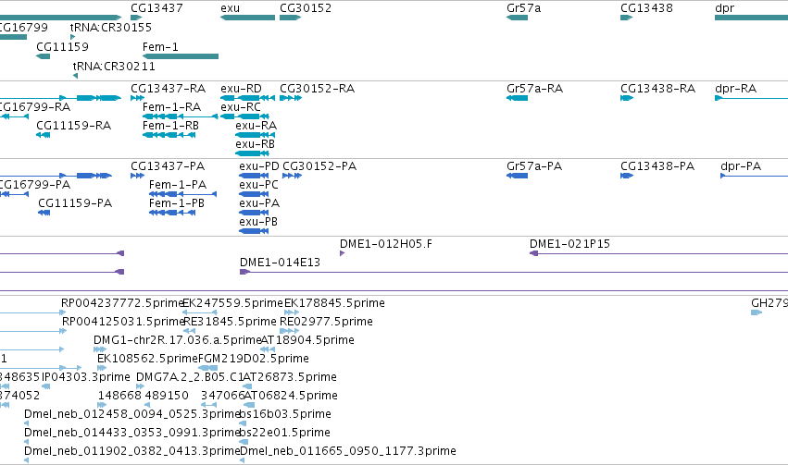Select the exu-PA protein label
This screenshot has height=465, width=788.
[259, 203]
